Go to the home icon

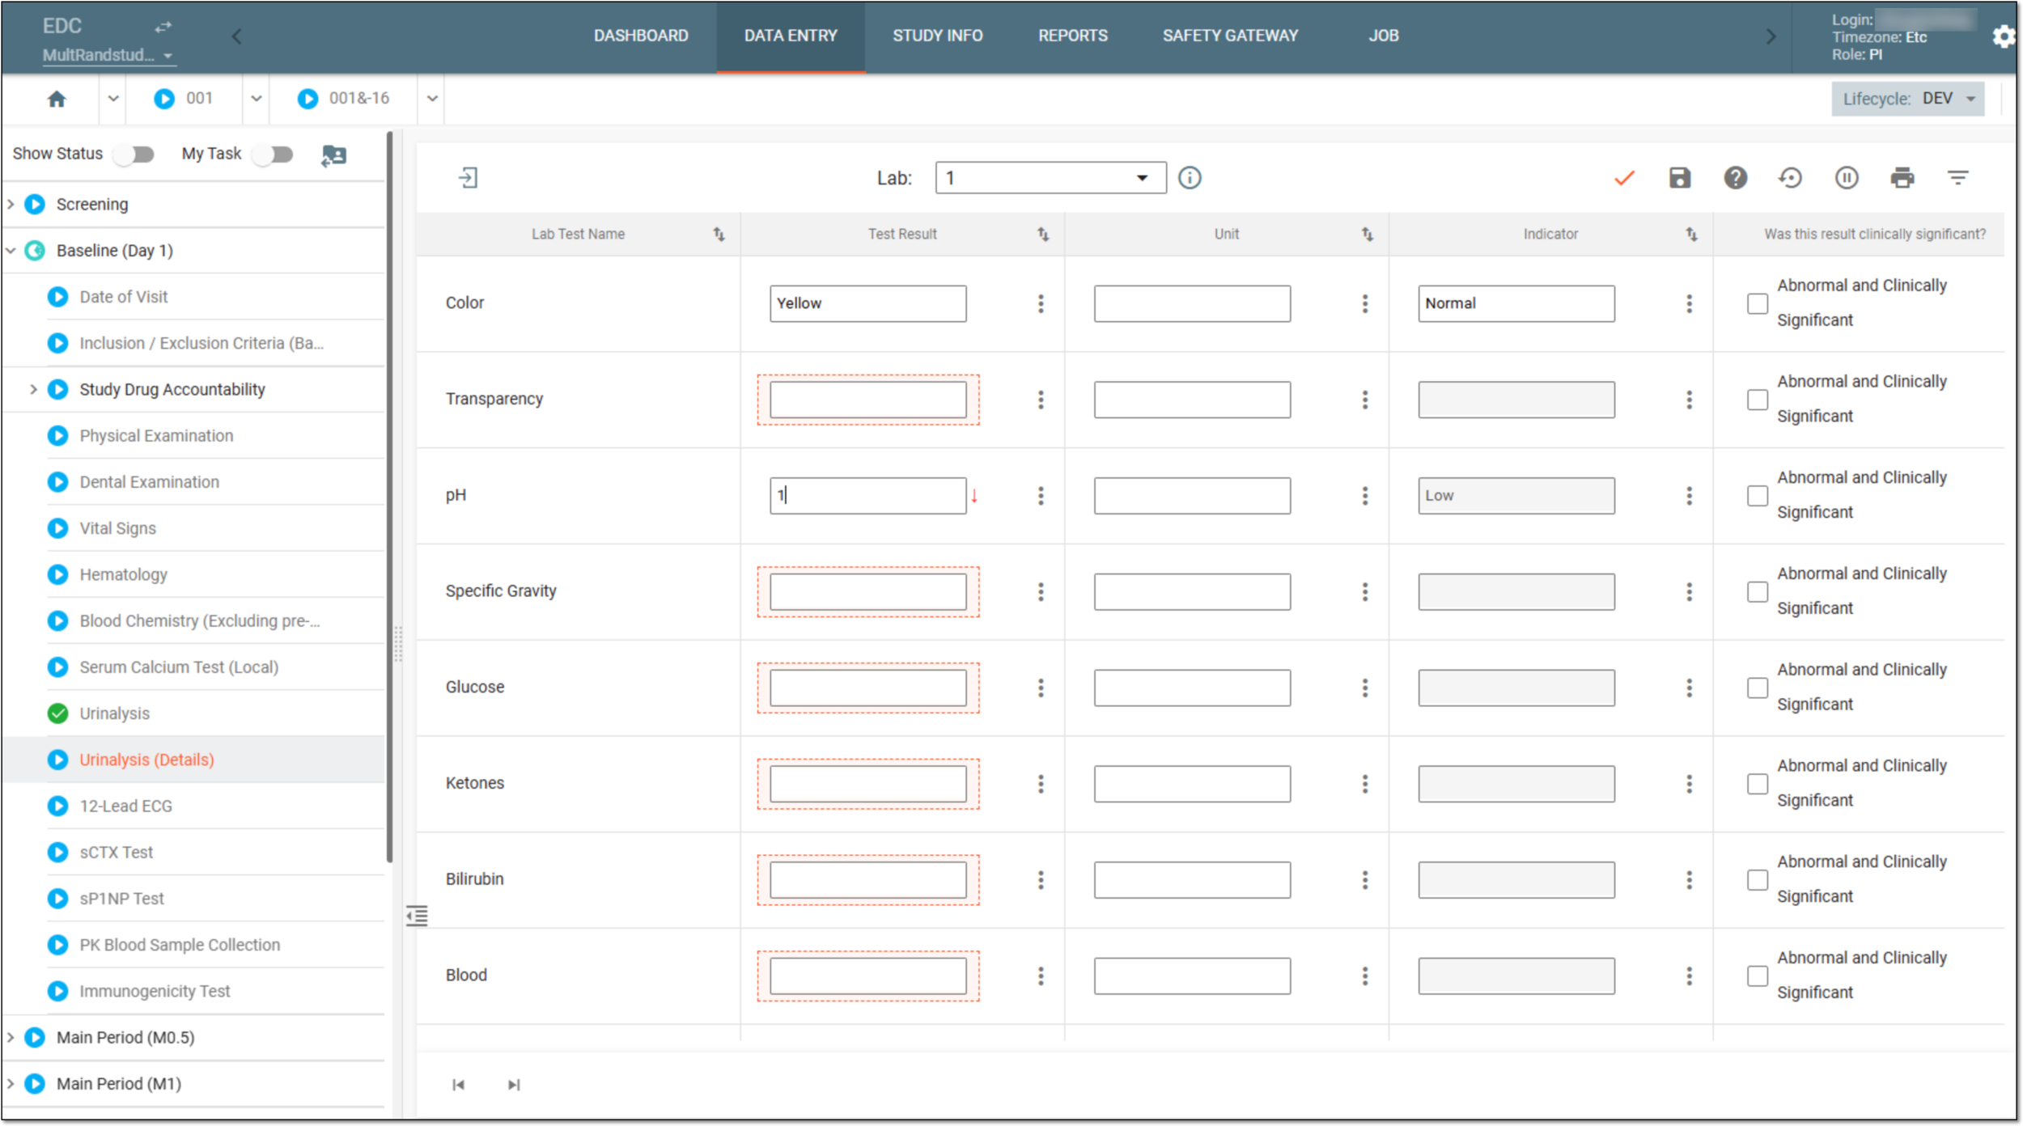(x=56, y=99)
